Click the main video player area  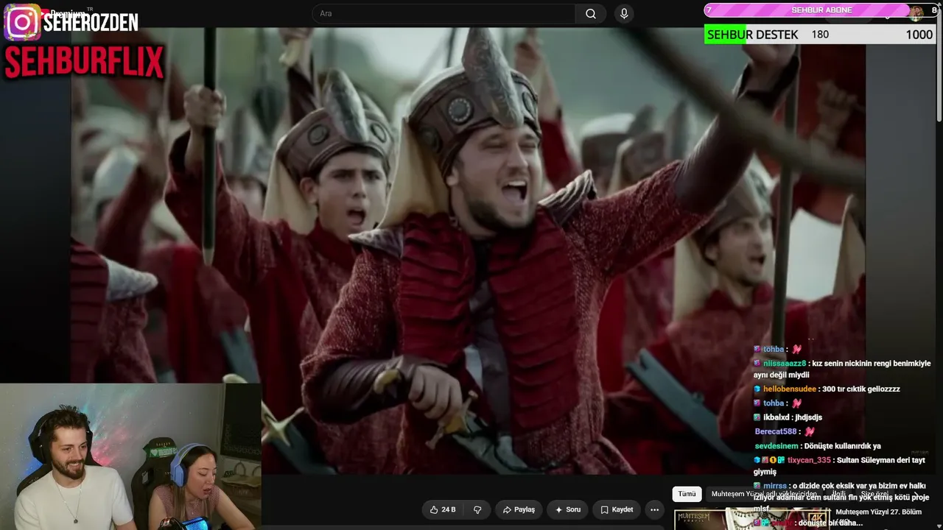[x=468, y=250]
